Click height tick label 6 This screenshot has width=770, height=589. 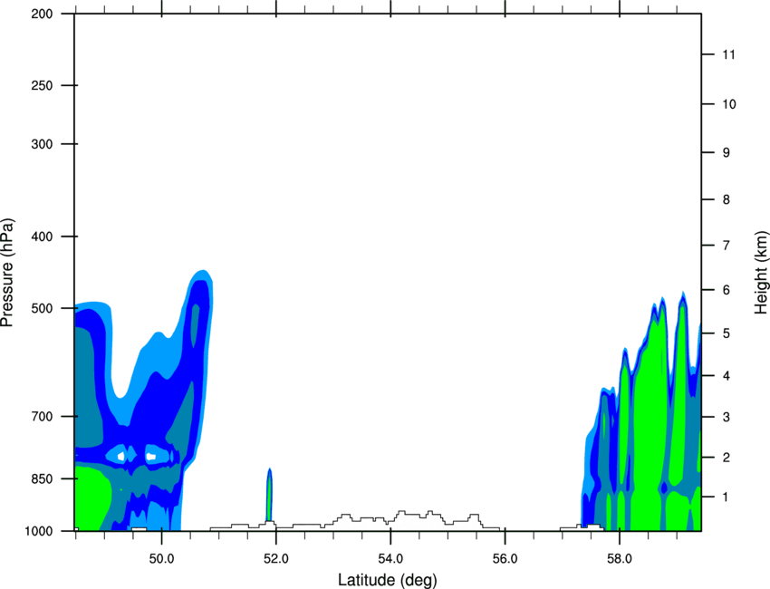pos(727,290)
